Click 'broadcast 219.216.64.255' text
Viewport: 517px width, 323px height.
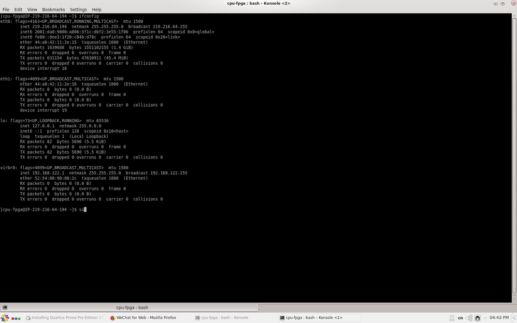(157, 27)
